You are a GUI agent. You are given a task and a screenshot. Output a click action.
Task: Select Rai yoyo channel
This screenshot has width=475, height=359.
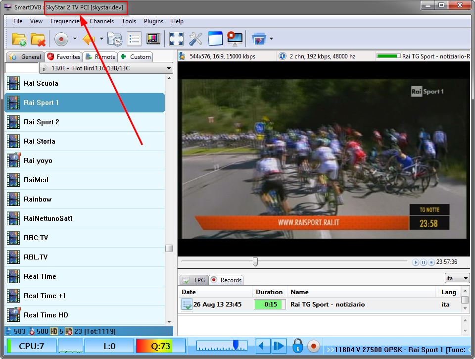point(85,161)
